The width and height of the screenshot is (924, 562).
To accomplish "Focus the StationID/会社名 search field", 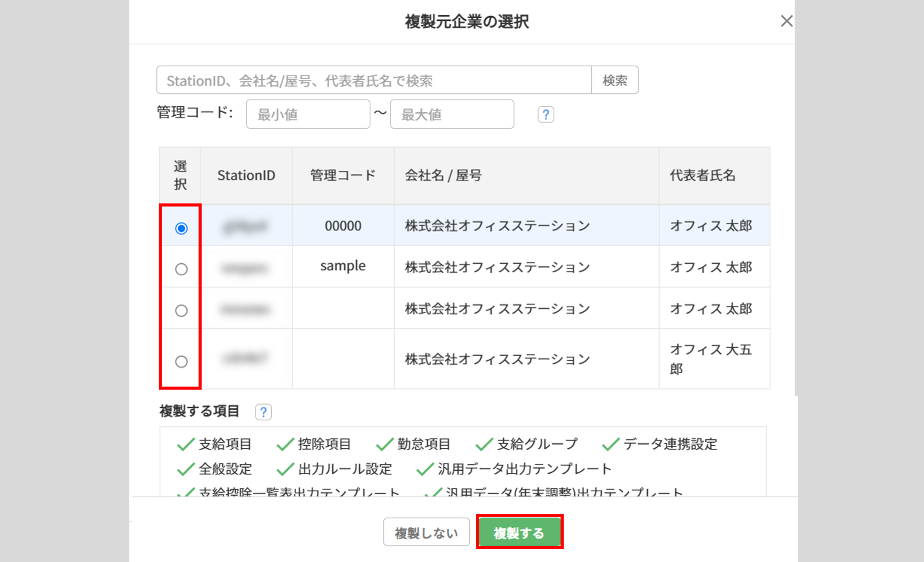I will click(373, 80).
